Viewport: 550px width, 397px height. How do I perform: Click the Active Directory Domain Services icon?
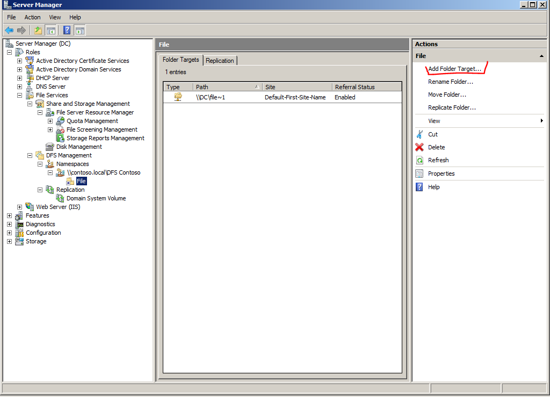tap(30, 69)
